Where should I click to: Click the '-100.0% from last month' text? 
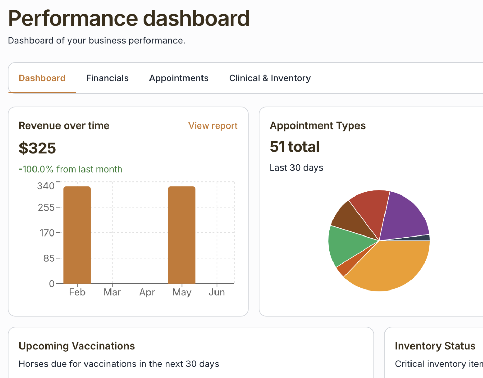(70, 169)
